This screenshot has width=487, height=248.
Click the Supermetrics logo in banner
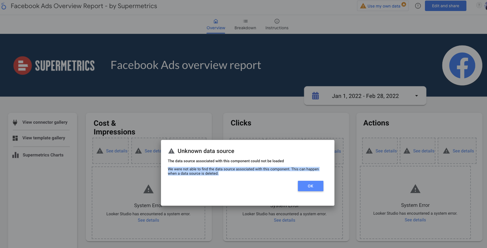[x=54, y=65]
